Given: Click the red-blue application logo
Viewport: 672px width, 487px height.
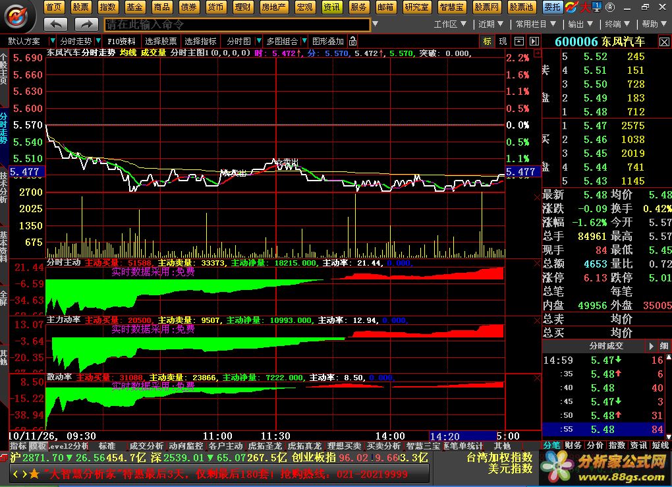Looking at the screenshot, I should coord(16,16).
